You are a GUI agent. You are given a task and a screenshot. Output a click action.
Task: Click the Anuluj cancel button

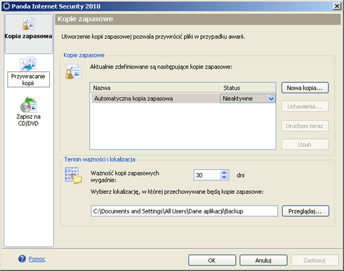[x=263, y=260]
